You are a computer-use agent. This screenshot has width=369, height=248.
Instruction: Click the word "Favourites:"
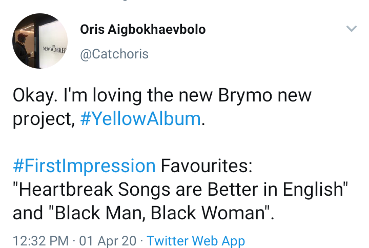pyautogui.click(x=207, y=166)
